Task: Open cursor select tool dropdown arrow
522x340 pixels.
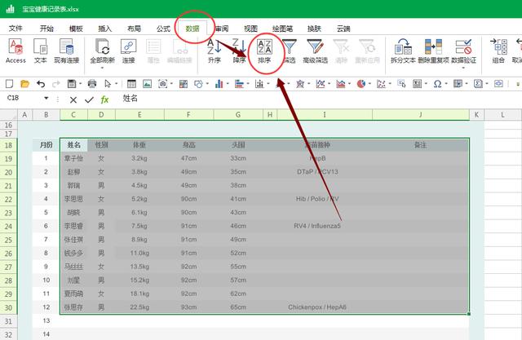Action: click(x=116, y=83)
